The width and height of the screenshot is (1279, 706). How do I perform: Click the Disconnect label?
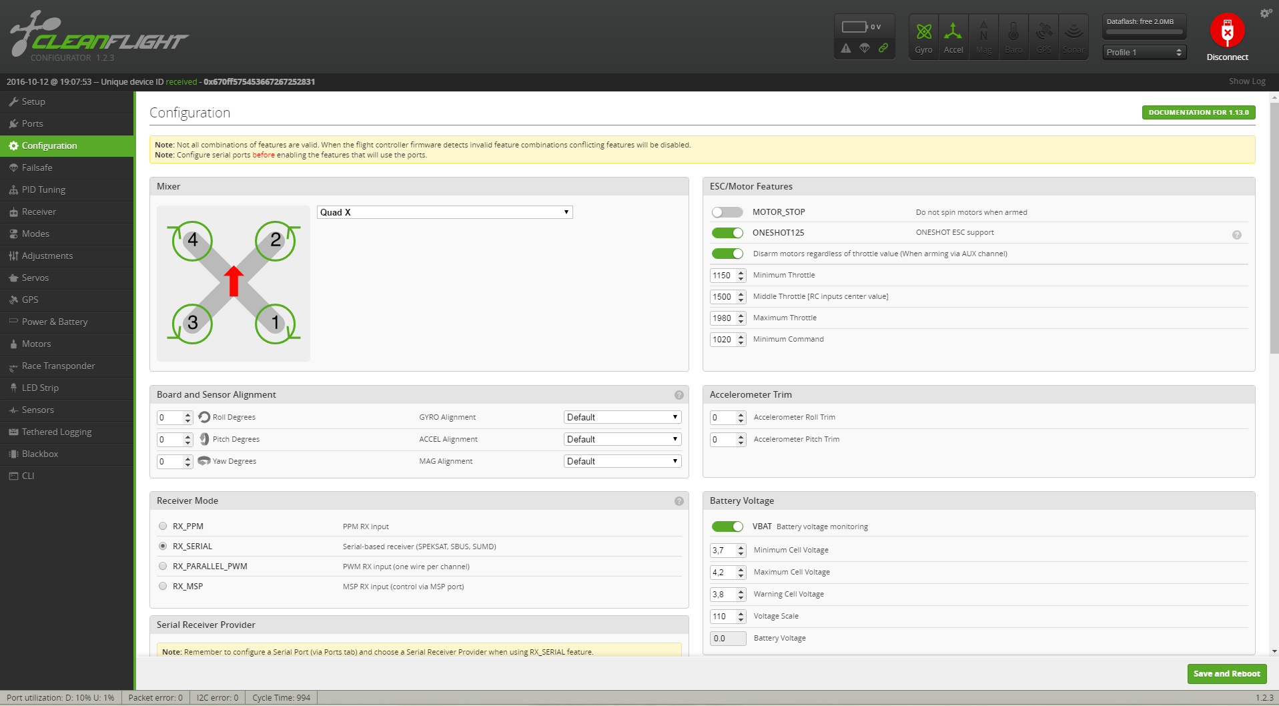click(x=1227, y=57)
